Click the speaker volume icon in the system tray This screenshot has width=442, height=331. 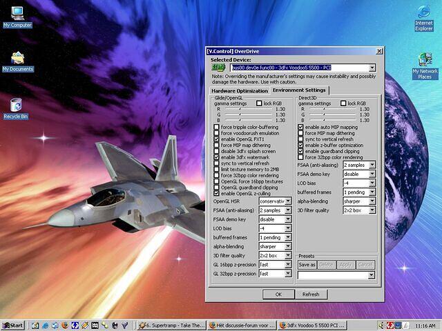coord(382,325)
